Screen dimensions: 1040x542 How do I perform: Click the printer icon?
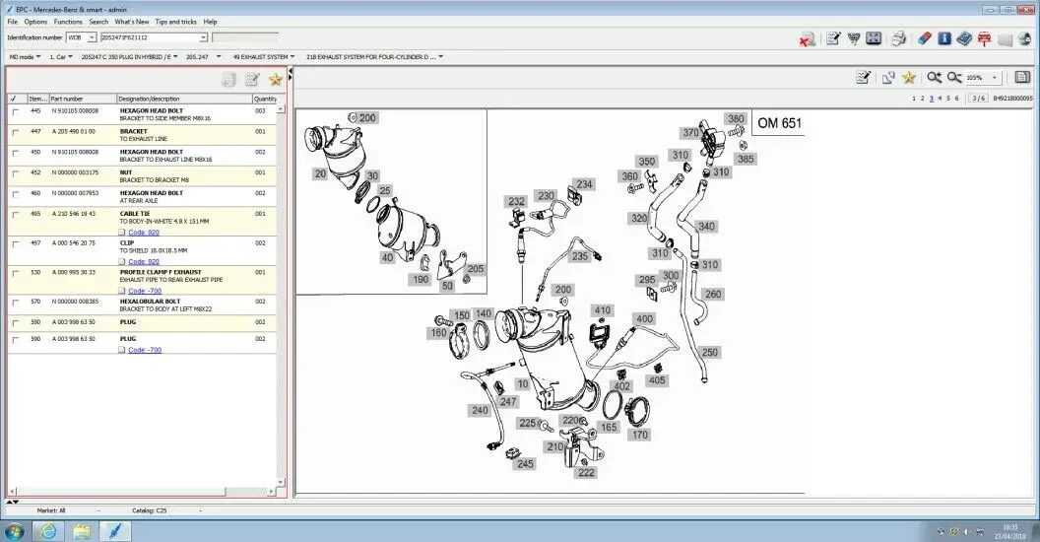coord(899,39)
